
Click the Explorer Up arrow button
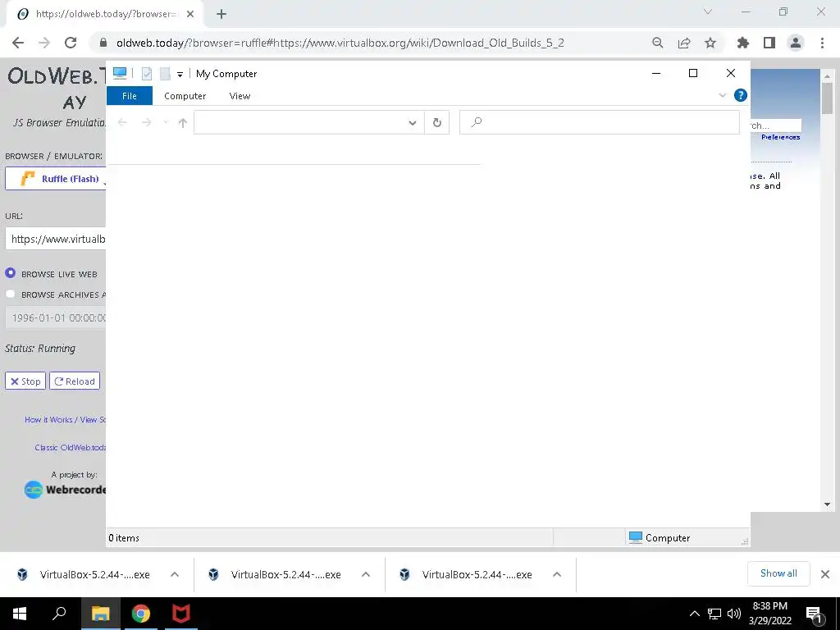click(x=183, y=123)
